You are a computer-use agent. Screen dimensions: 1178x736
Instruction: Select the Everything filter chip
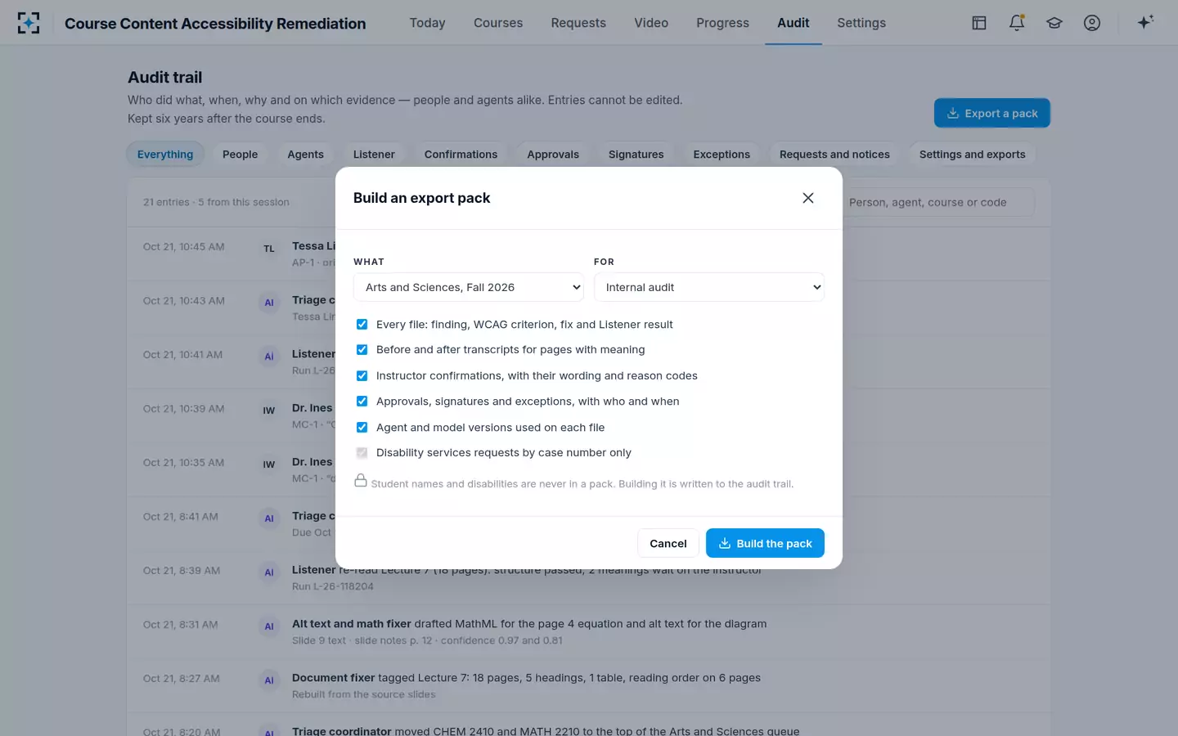165,155
